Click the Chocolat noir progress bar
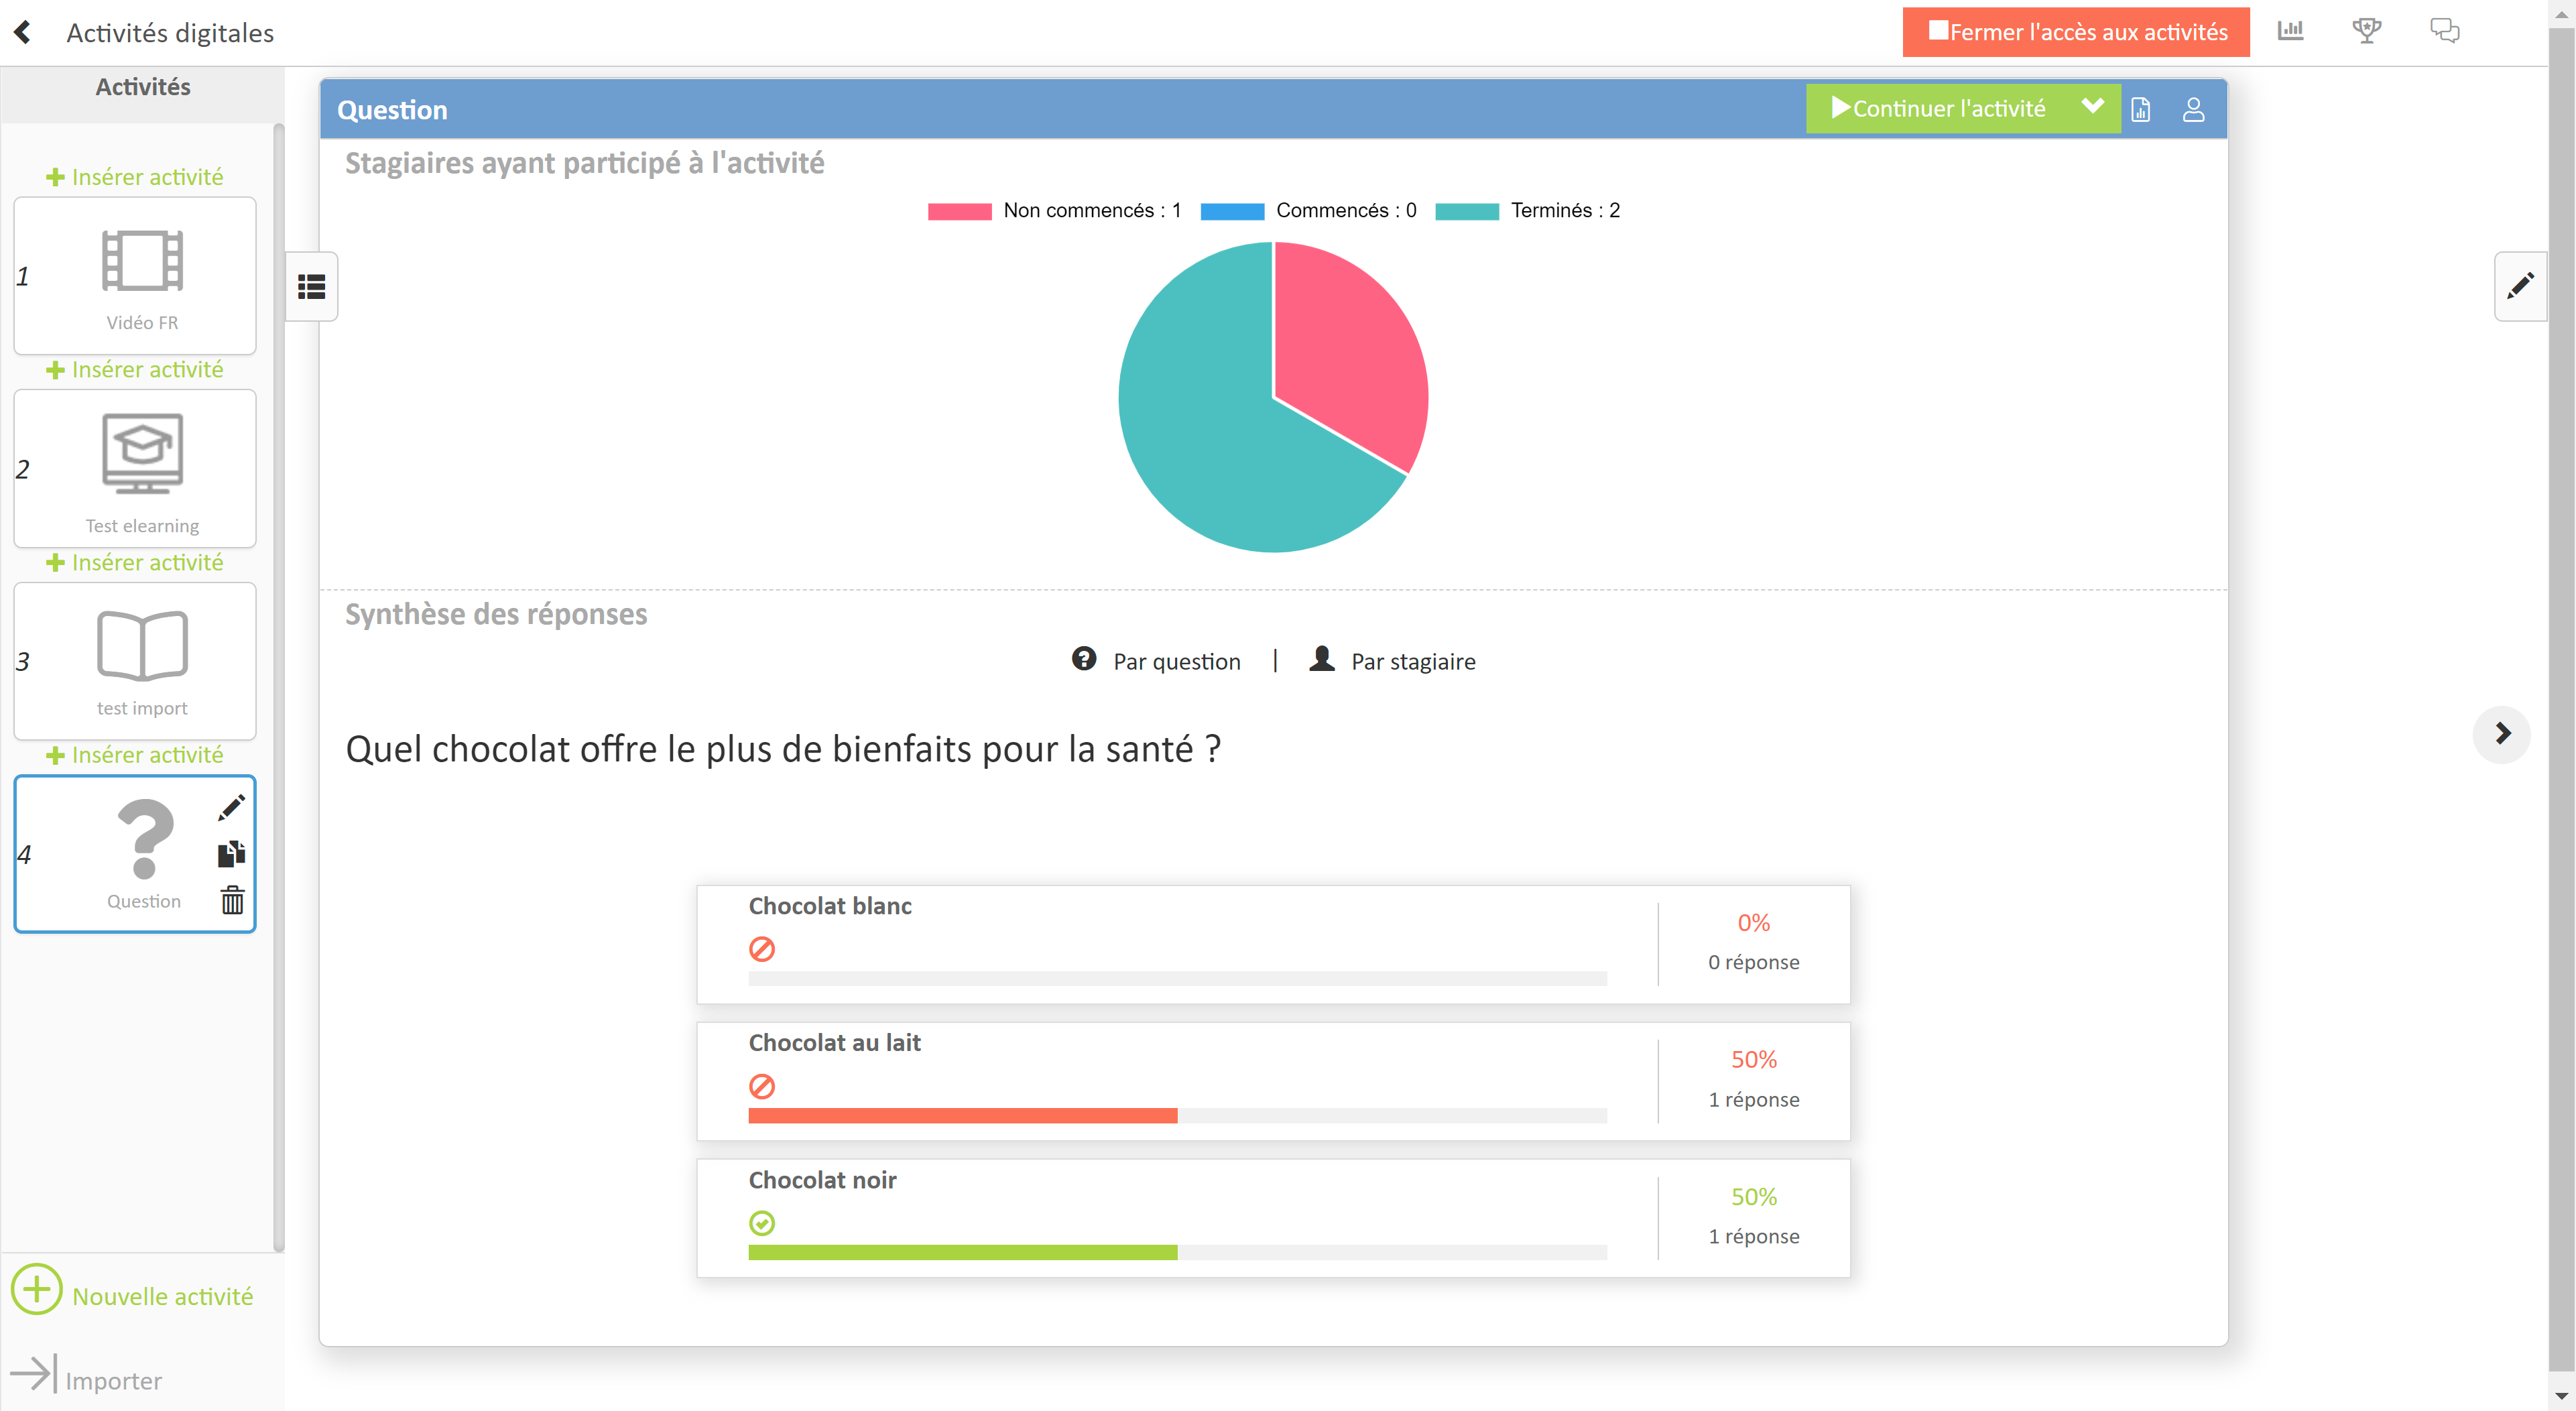Image resolution: width=2576 pixels, height=1411 pixels. [x=1177, y=1253]
